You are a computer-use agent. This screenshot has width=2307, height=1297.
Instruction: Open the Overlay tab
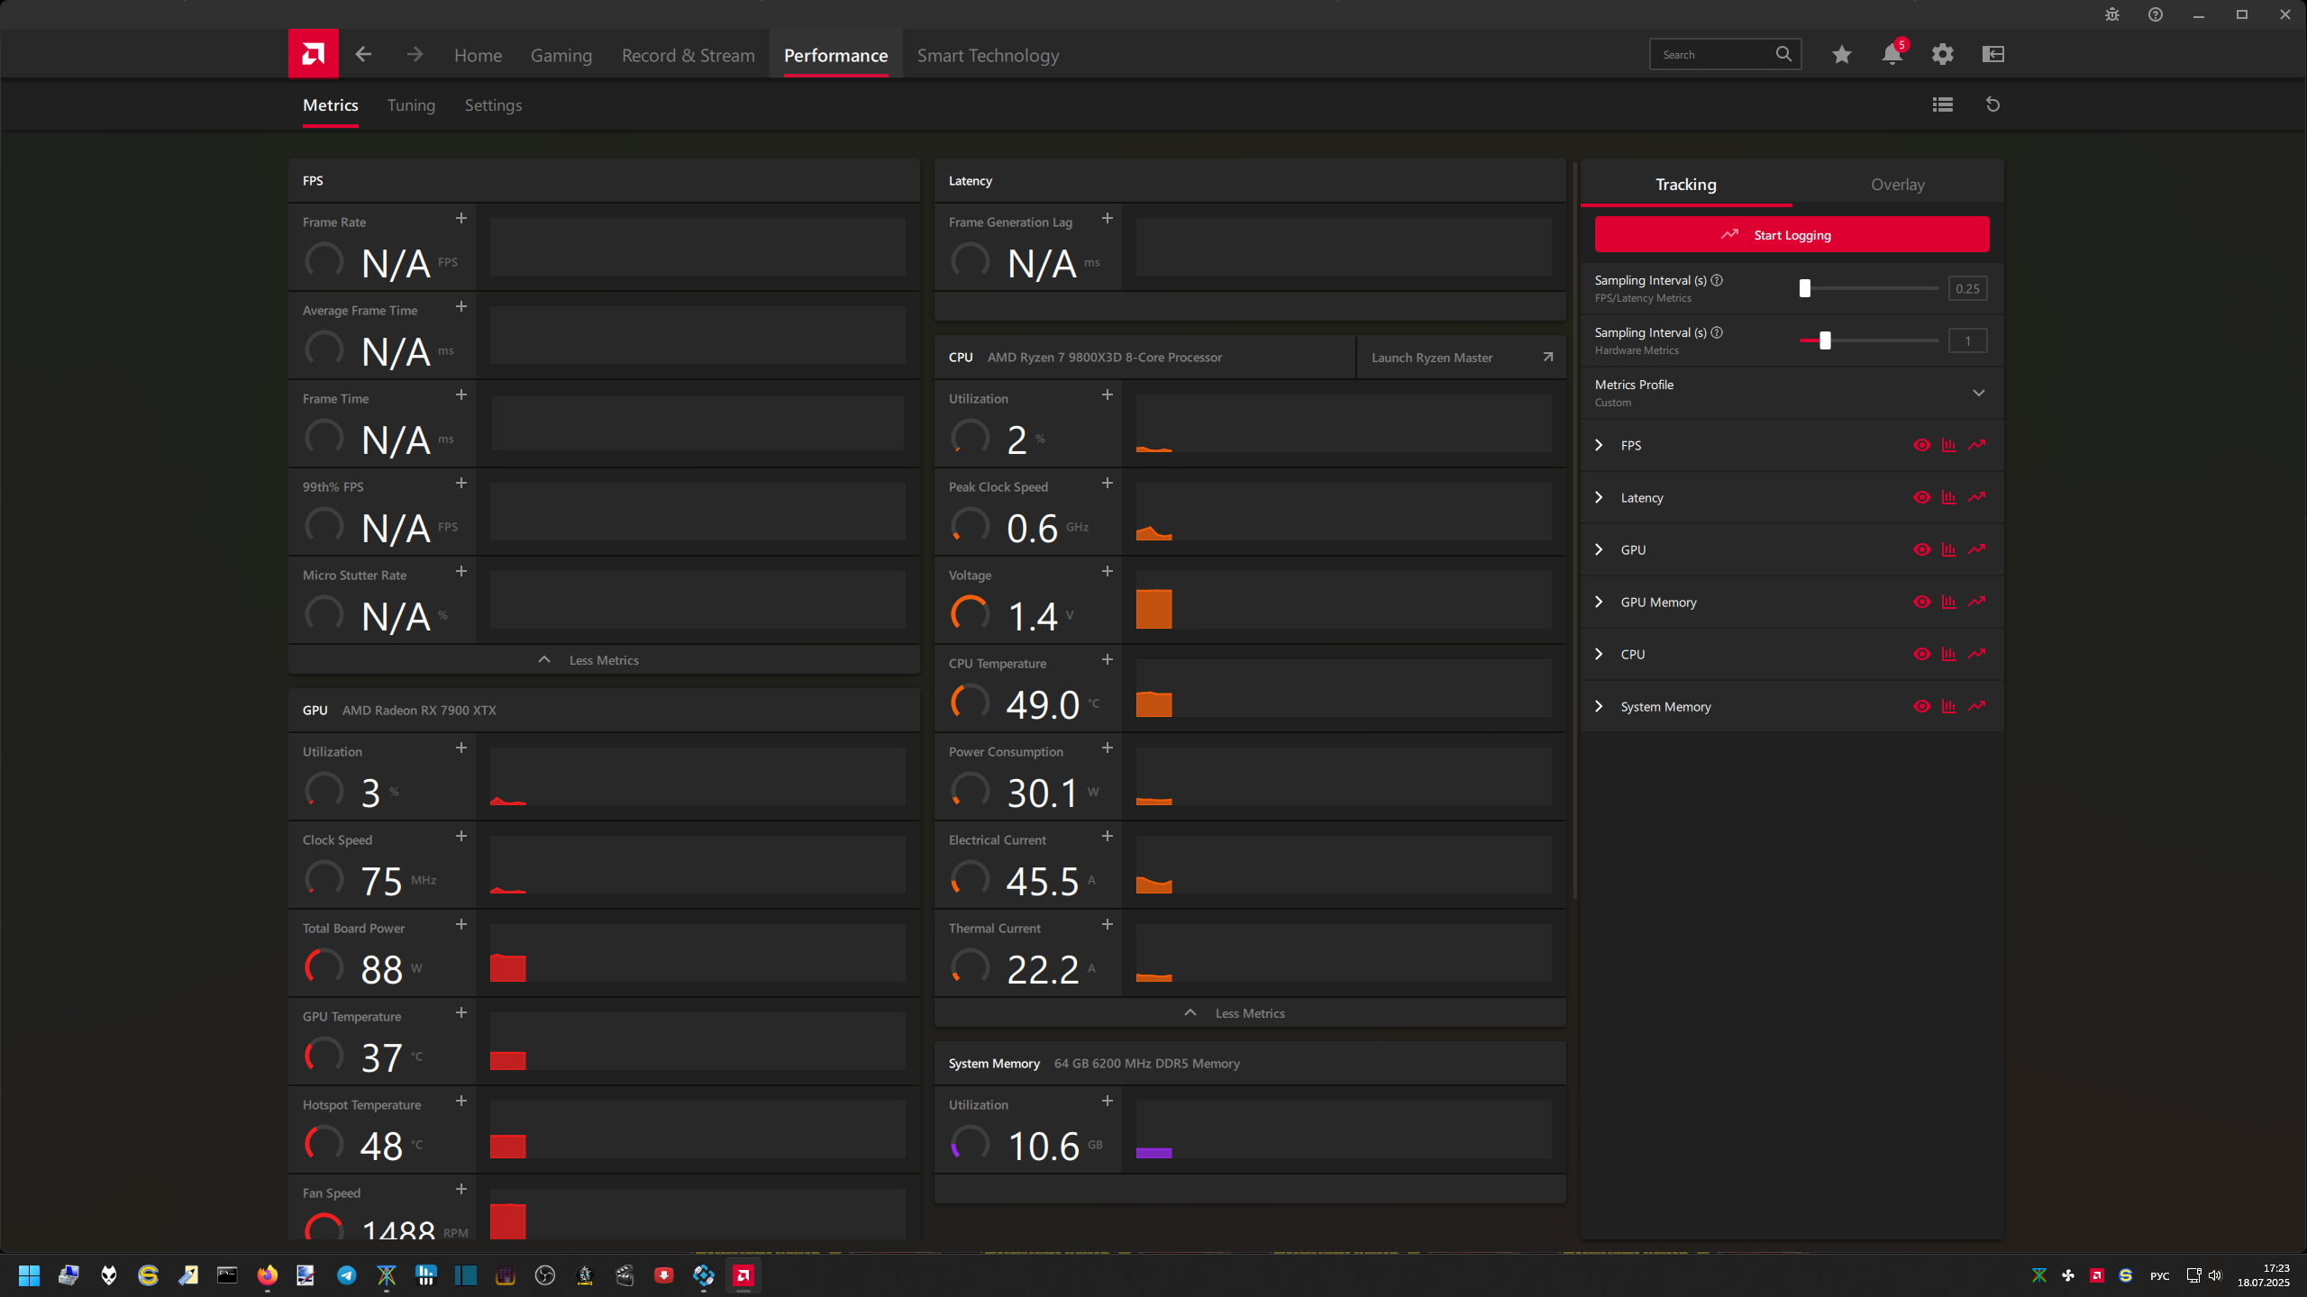(1897, 185)
